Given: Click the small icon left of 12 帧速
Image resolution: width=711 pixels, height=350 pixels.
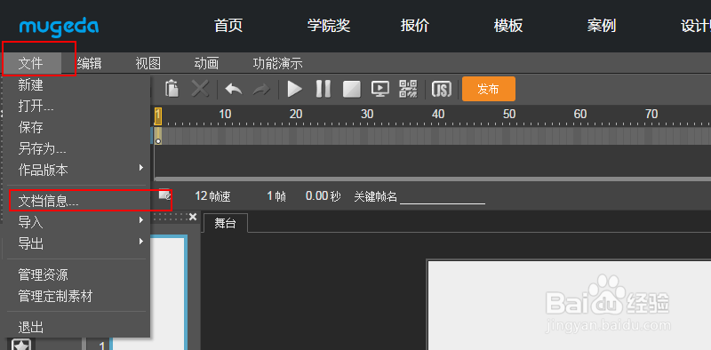Looking at the screenshot, I should (x=164, y=195).
